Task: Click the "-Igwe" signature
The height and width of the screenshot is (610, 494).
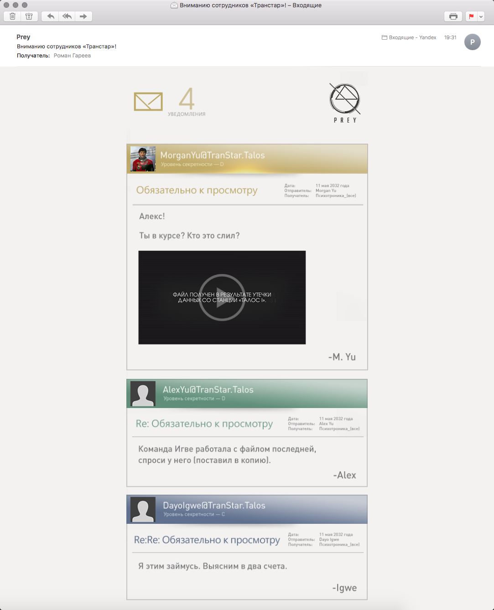Action: (345, 588)
